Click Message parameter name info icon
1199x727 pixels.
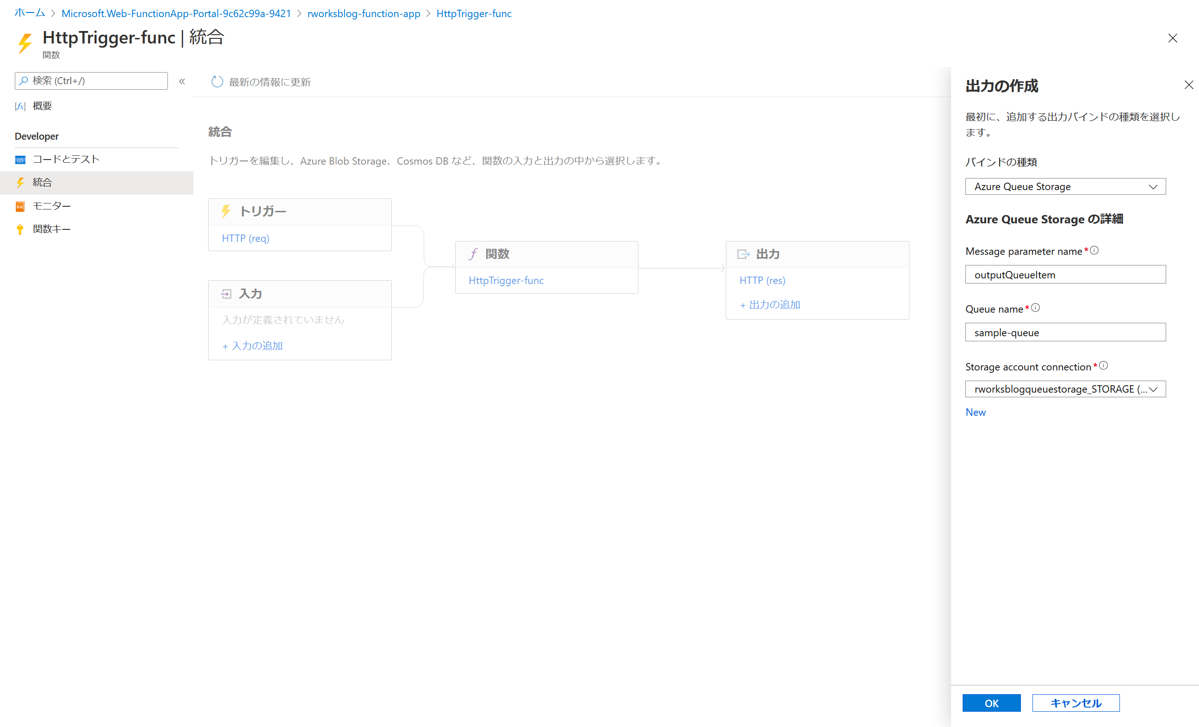[1094, 250]
